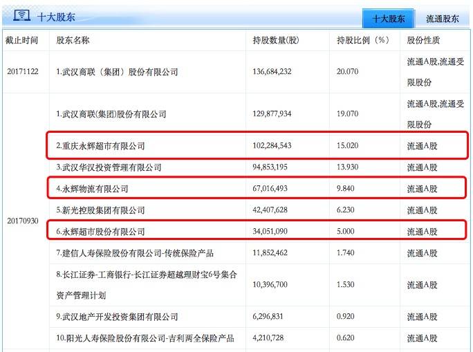Click share count 42,407,628
This screenshot has width=473, height=352.
[x=270, y=210]
